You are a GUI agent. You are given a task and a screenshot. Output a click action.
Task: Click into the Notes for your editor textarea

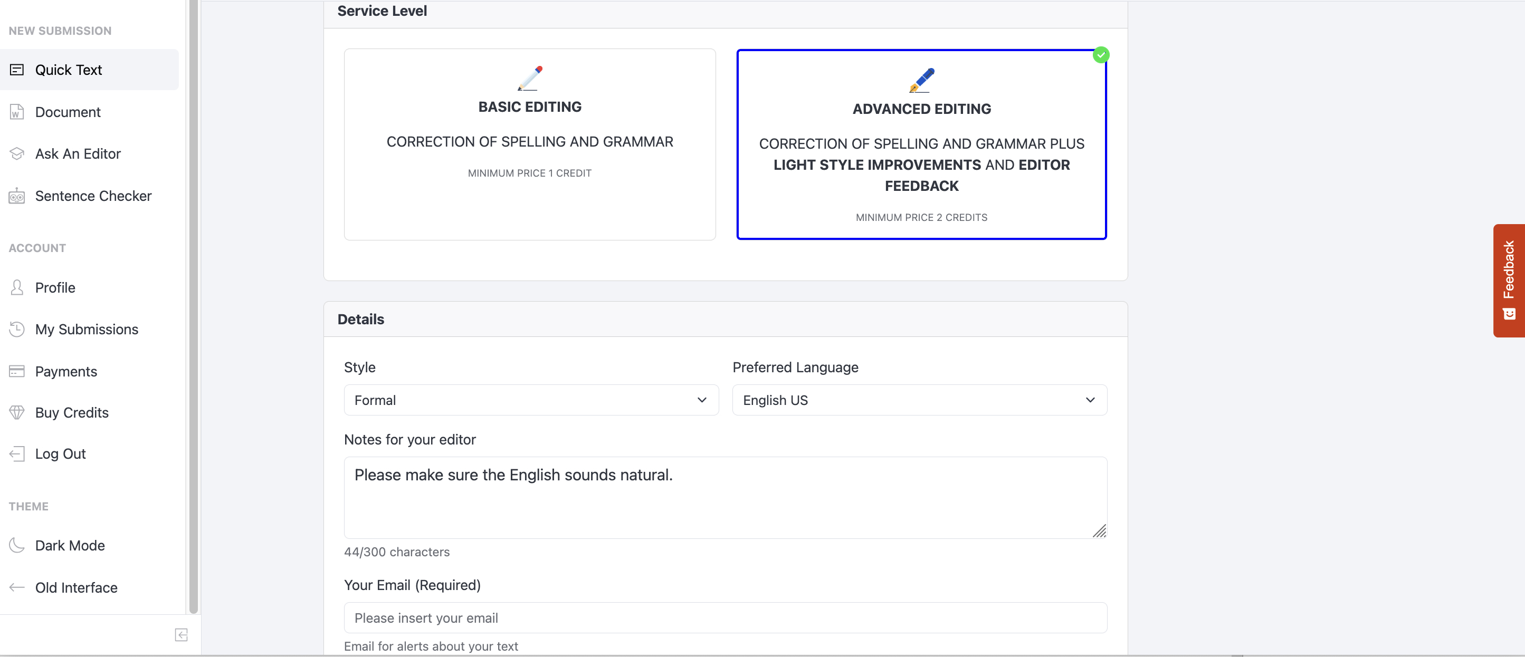(725, 497)
